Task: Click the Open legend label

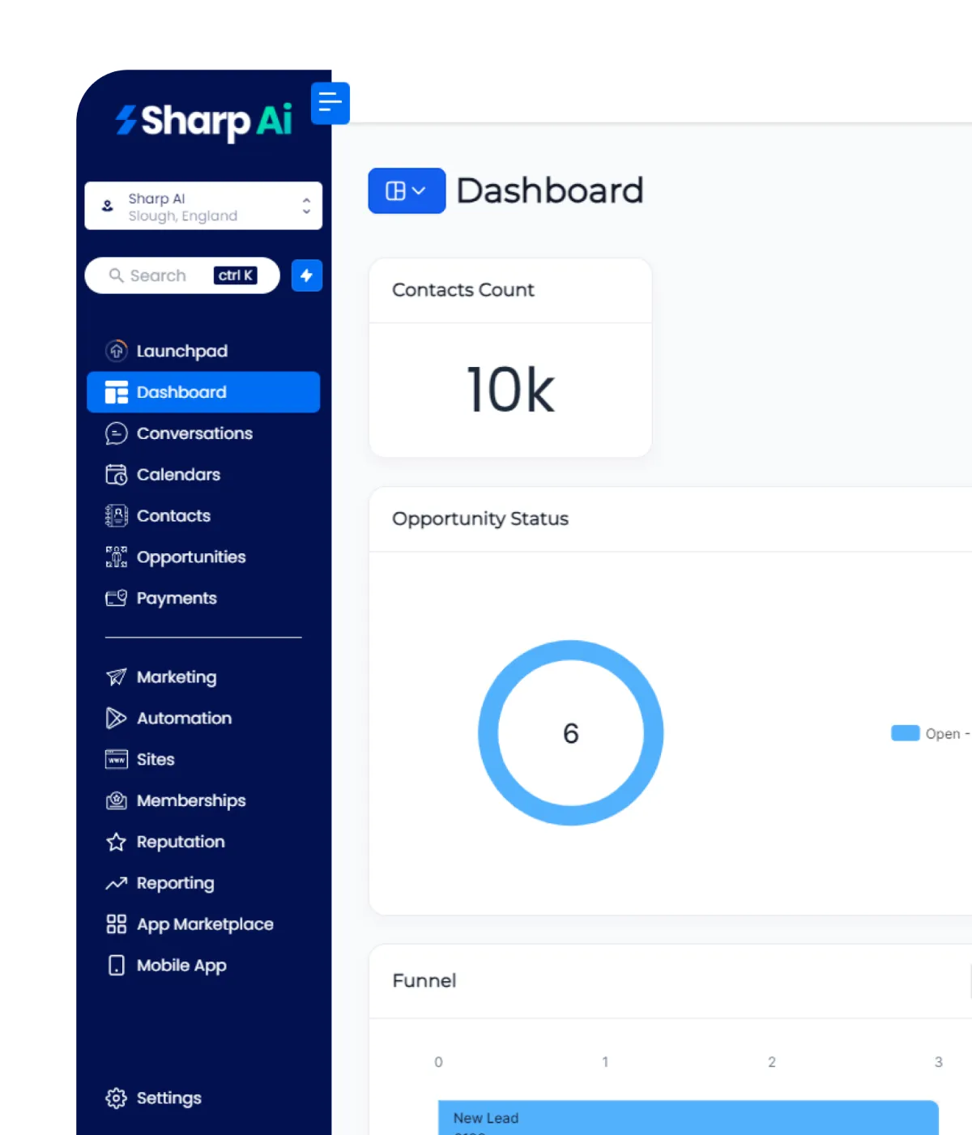Action: coord(947,734)
